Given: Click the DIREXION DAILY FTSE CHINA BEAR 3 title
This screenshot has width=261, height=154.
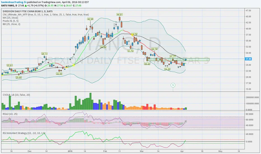Looking at the screenshot, I should coord(28,11).
